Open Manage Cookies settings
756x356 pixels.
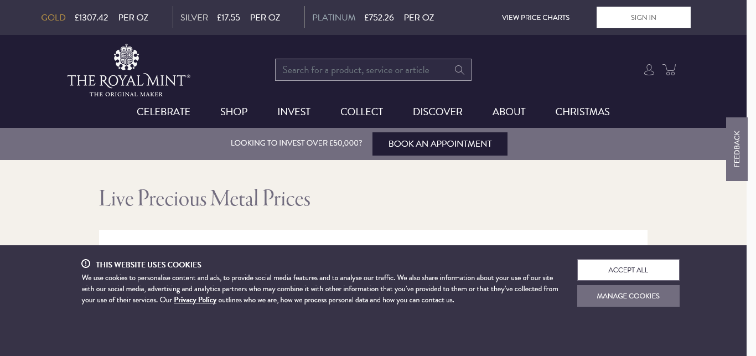pos(628,296)
